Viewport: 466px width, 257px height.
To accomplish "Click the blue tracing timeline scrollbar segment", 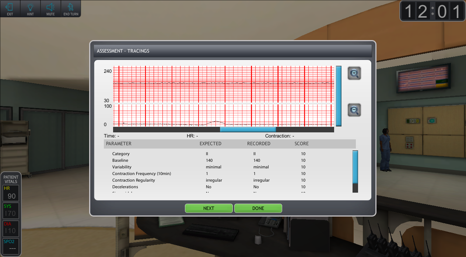I will point(248,129).
